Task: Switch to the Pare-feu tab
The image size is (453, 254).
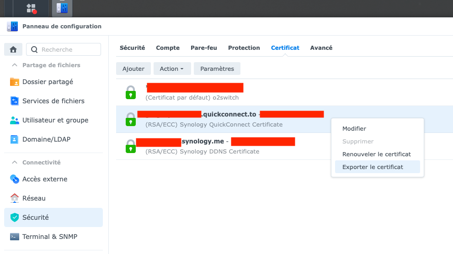Action: (203, 48)
